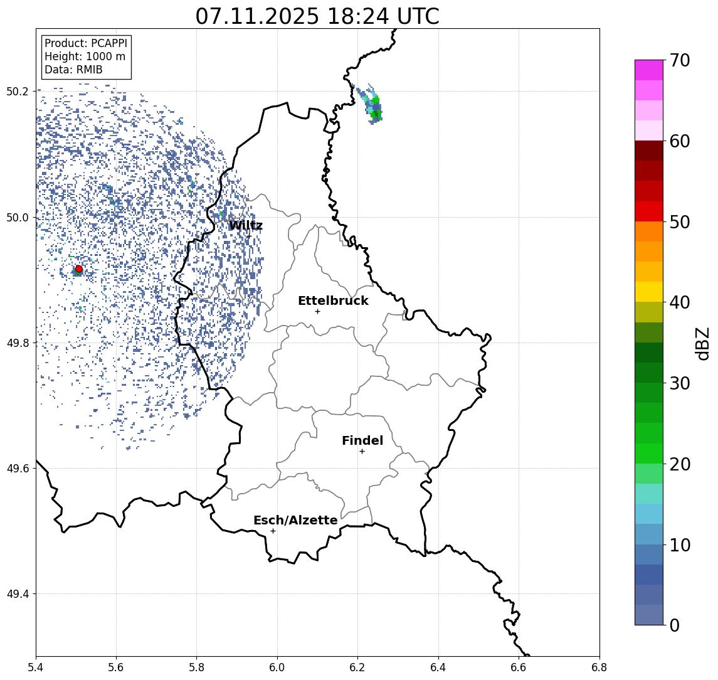Click the longitude label 6.8
This screenshot has height=680, width=718.
tap(599, 667)
